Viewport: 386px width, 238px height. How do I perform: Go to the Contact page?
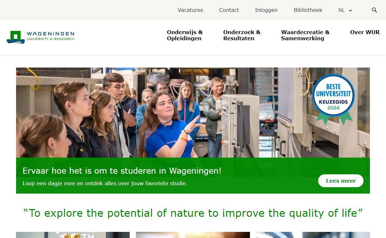229,10
